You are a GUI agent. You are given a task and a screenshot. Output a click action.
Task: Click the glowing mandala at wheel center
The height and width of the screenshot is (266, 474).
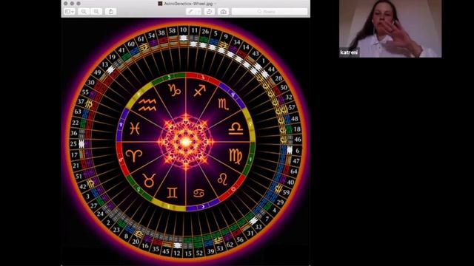click(x=186, y=142)
